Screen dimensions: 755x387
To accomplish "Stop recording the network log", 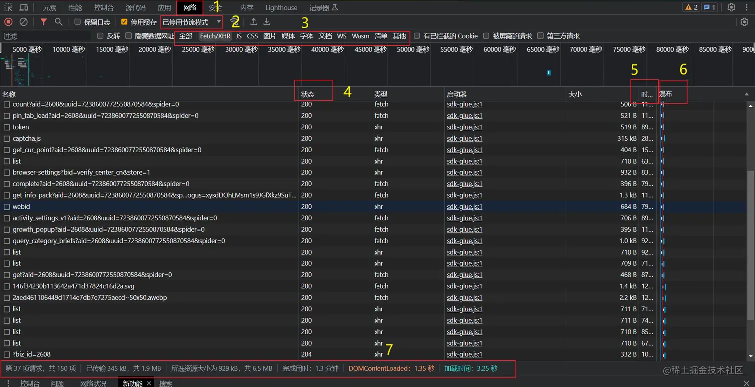I will coord(8,22).
